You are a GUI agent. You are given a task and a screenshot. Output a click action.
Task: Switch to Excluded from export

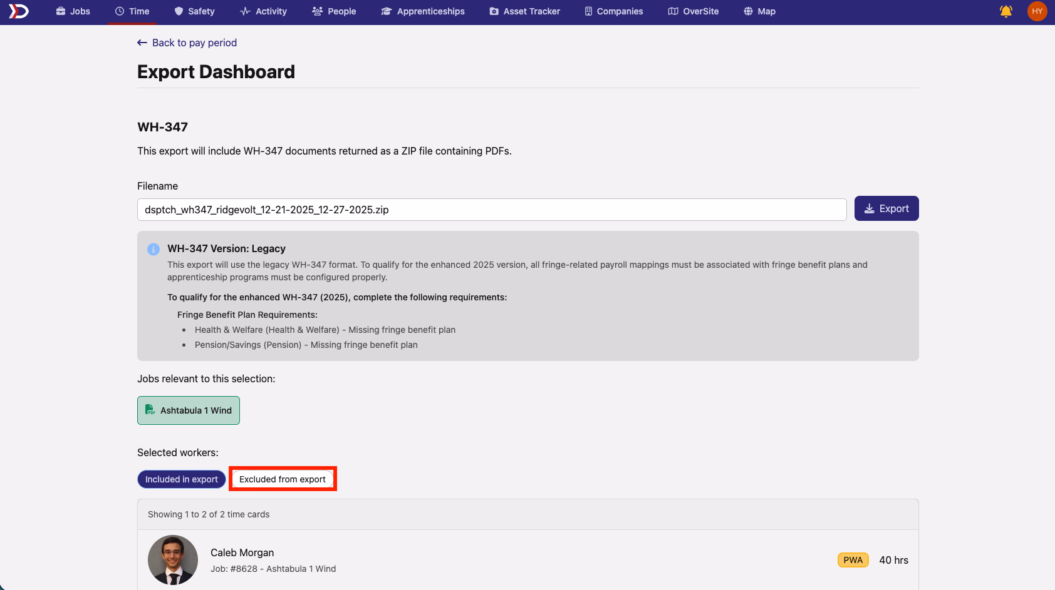pos(283,479)
